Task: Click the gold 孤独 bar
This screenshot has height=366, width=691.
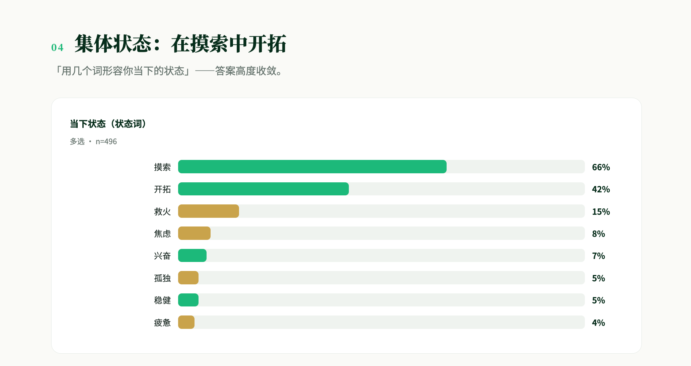Action: click(188, 278)
